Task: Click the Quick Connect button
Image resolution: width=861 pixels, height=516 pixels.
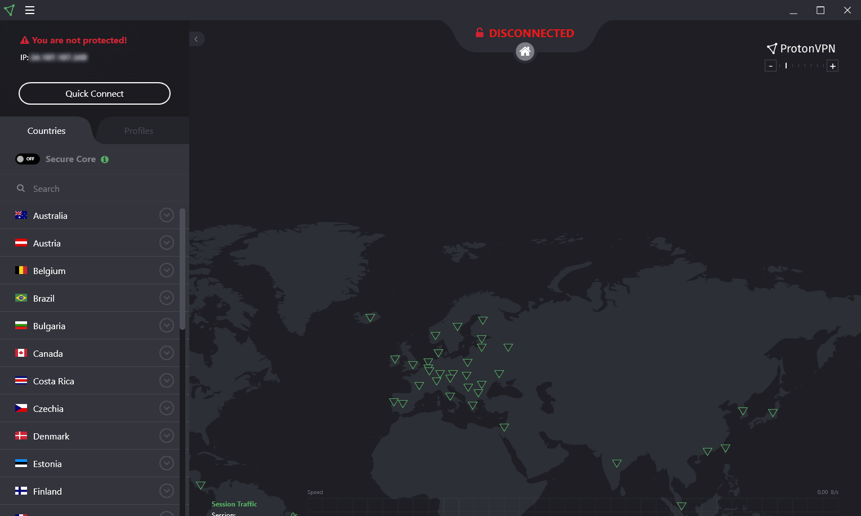Action: pyautogui.click(x=95, y=93)
